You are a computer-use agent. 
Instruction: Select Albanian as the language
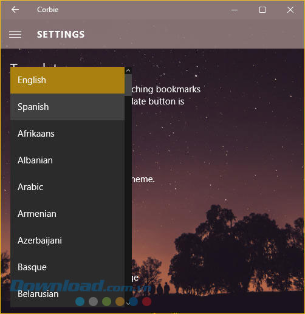click(x=67, y=160)
